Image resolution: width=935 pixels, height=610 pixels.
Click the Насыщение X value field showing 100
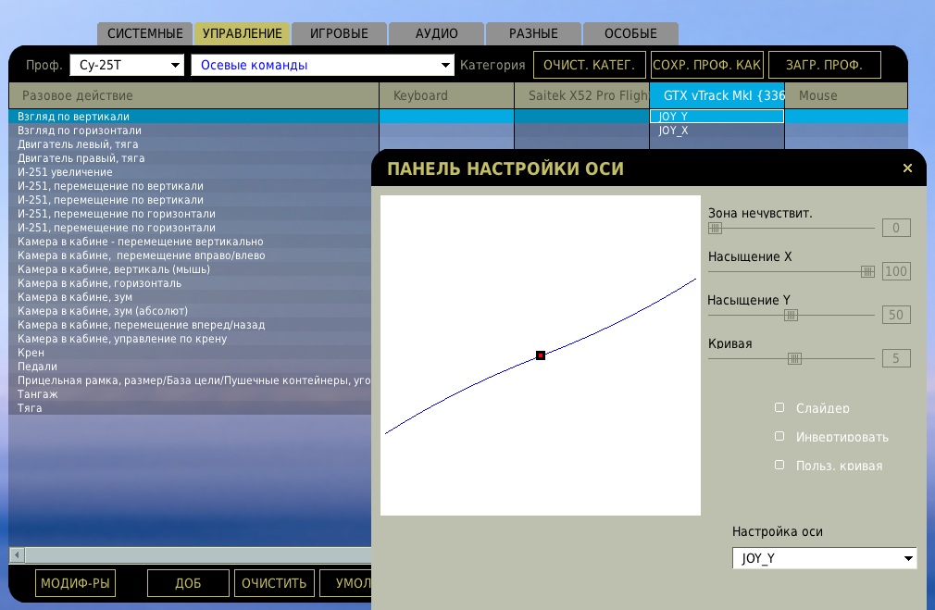[x=895, y=271]
